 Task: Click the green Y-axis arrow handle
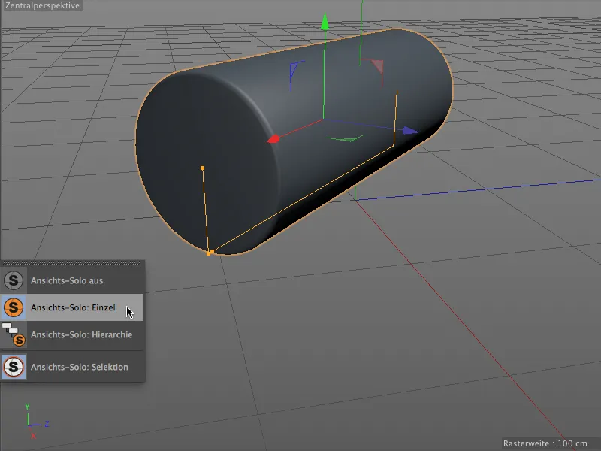point(325,21)
